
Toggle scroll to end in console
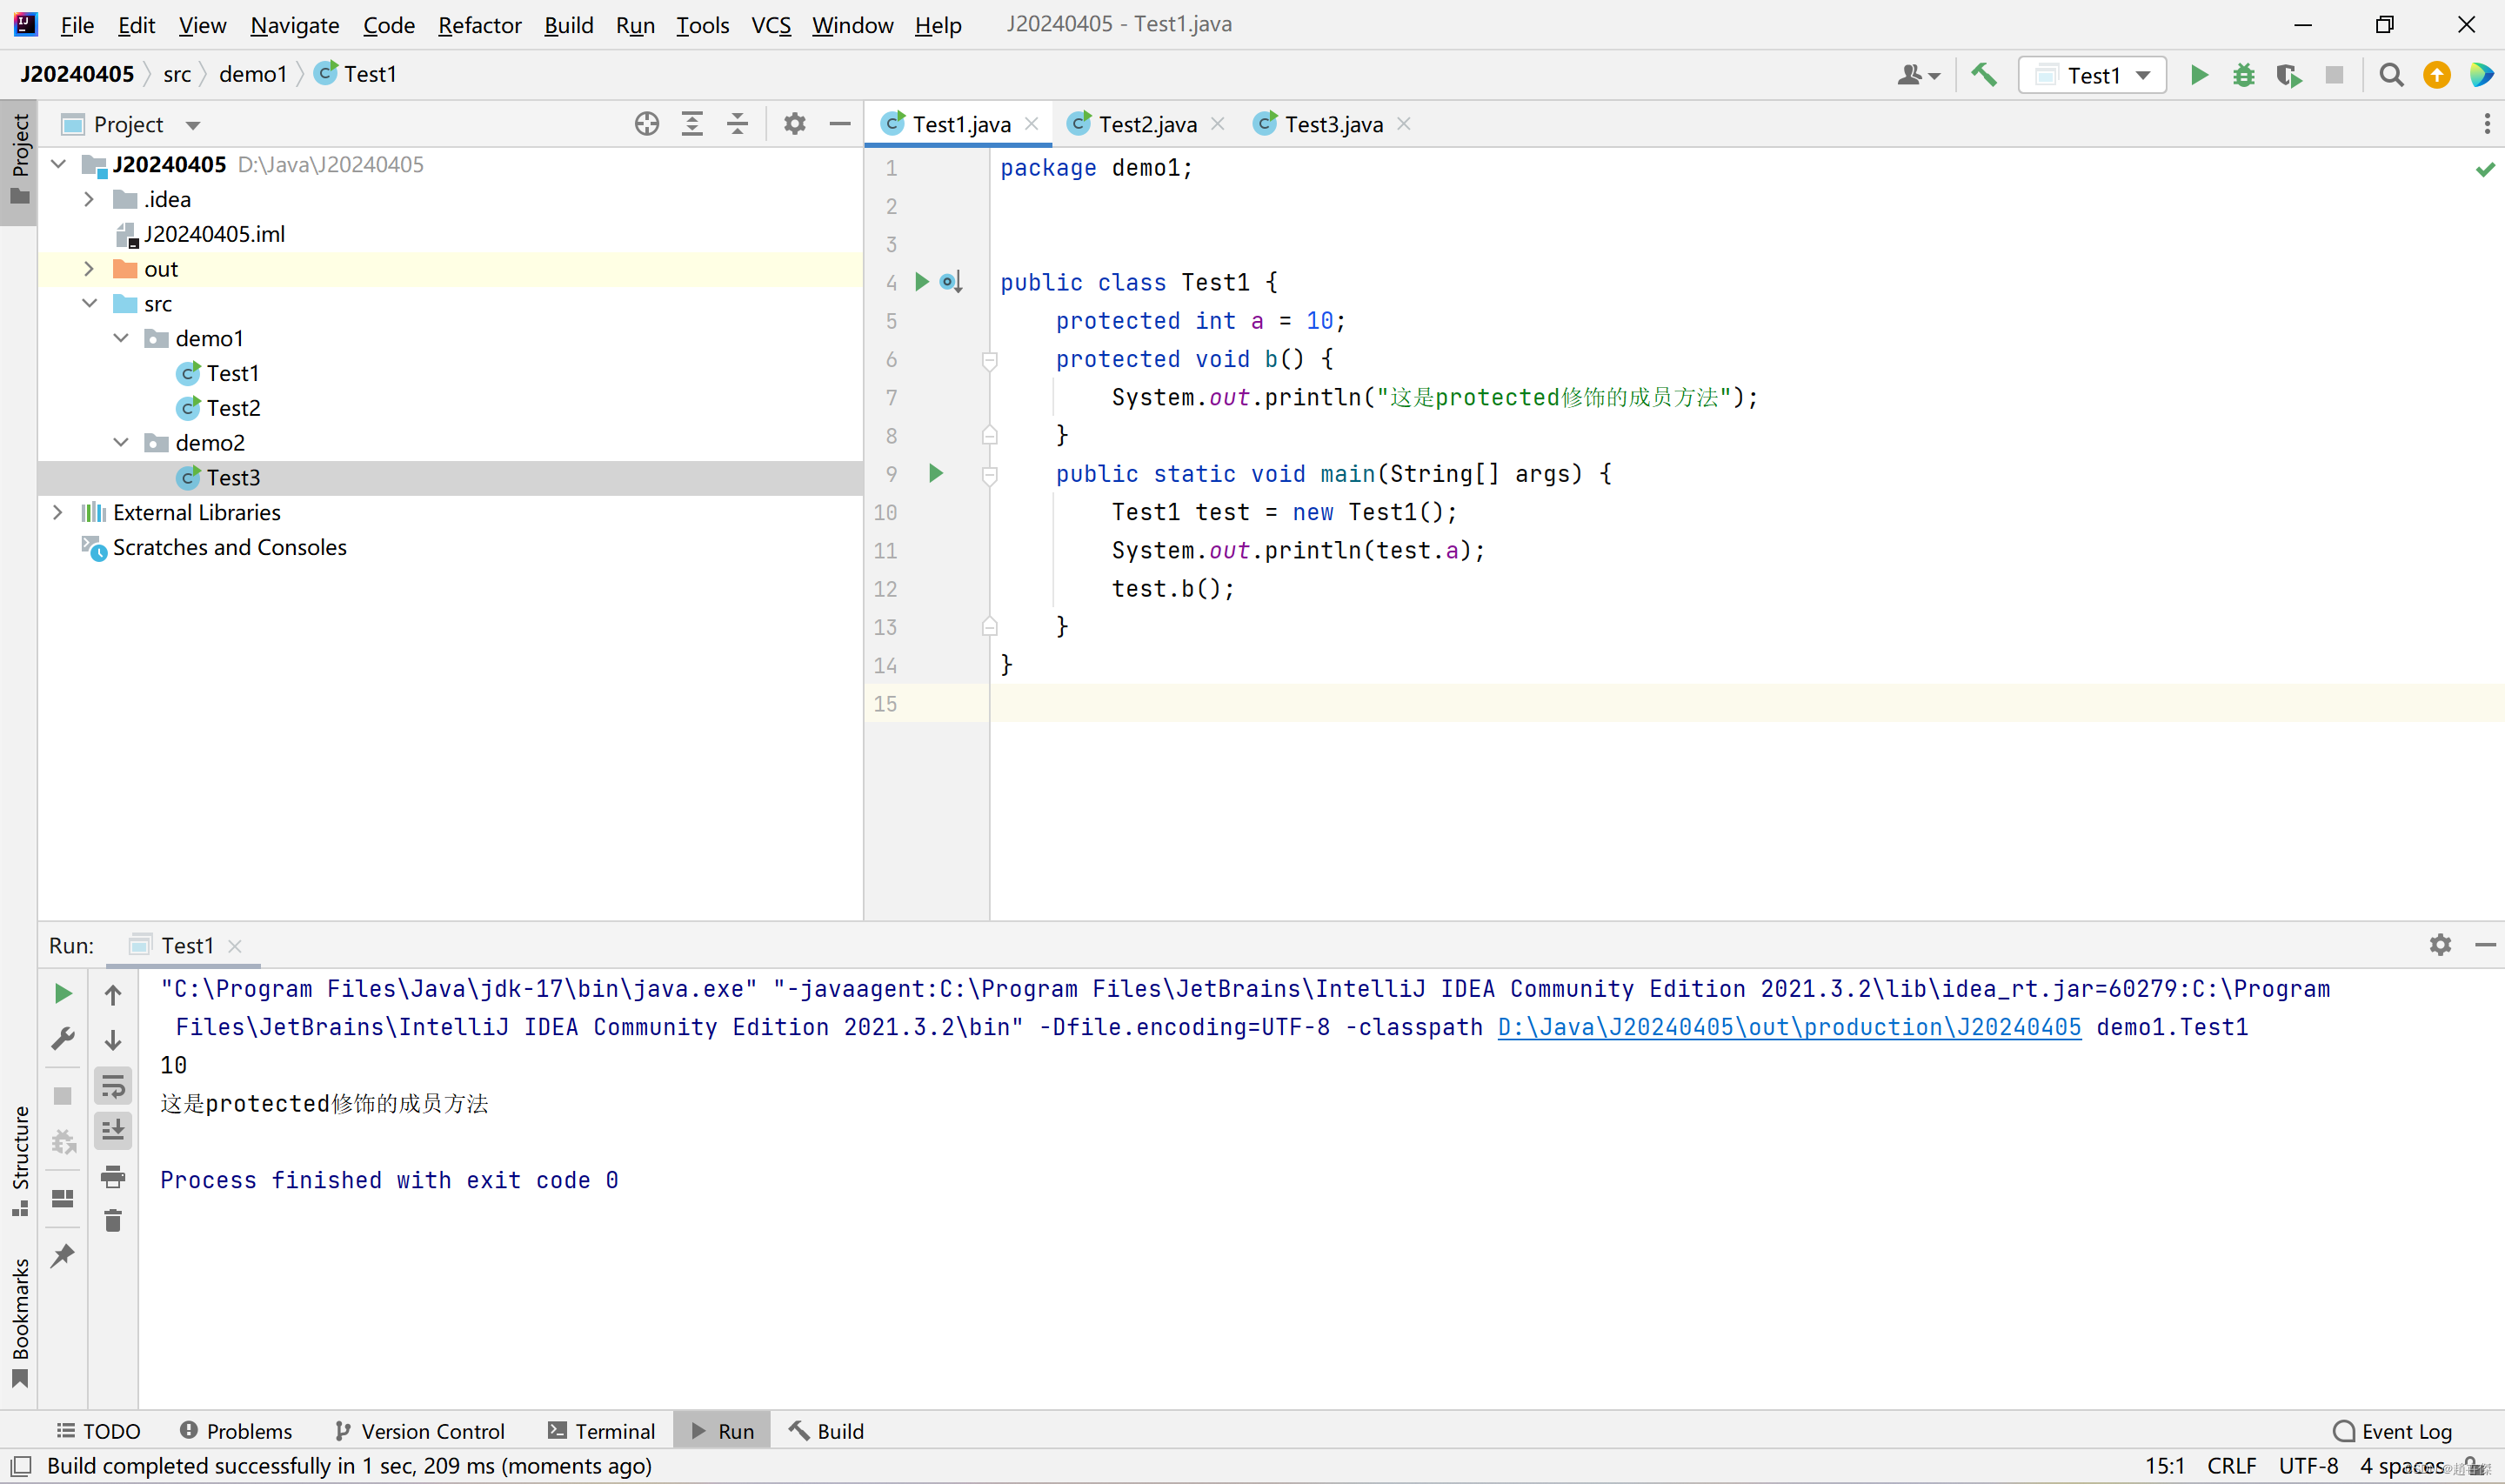click(x=113, y=1131)
